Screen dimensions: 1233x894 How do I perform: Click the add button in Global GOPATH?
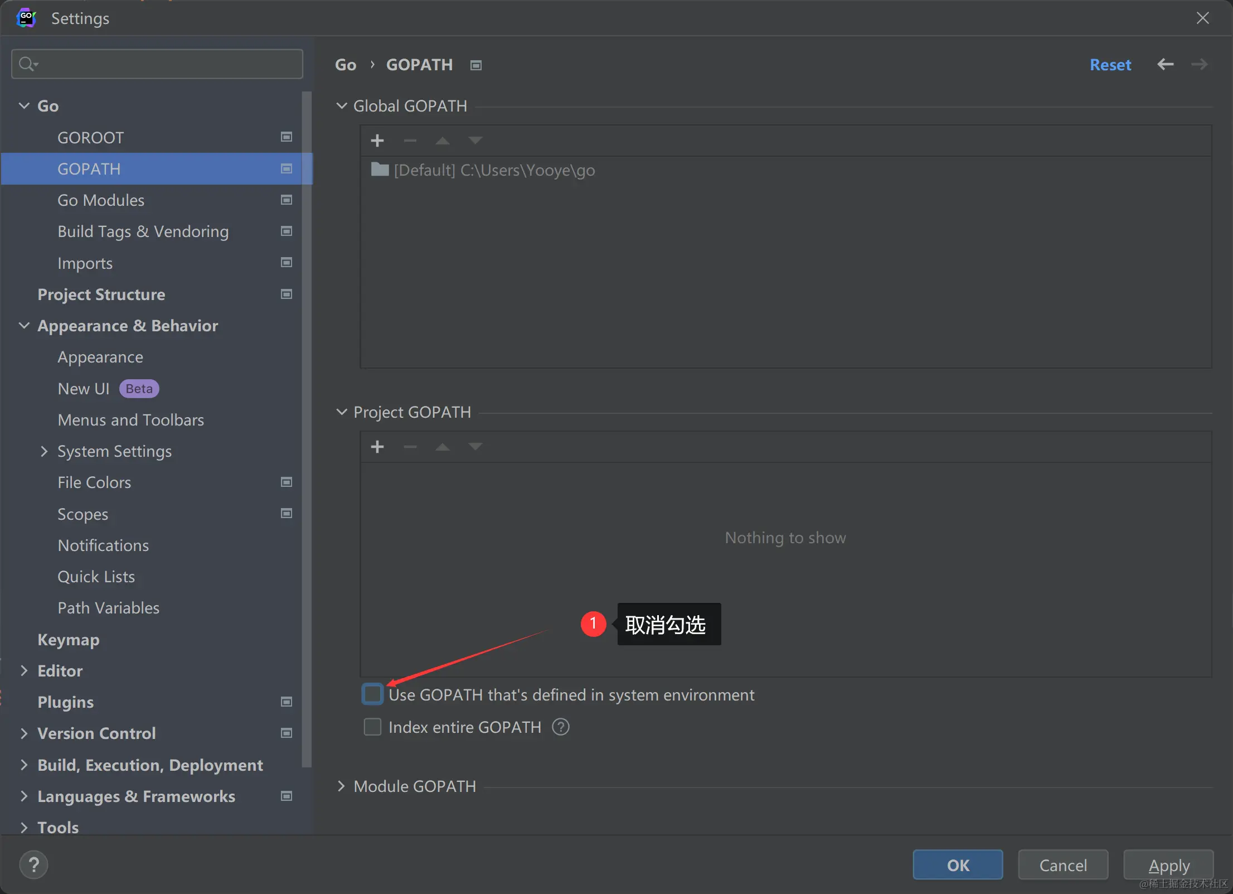[377, 141]
